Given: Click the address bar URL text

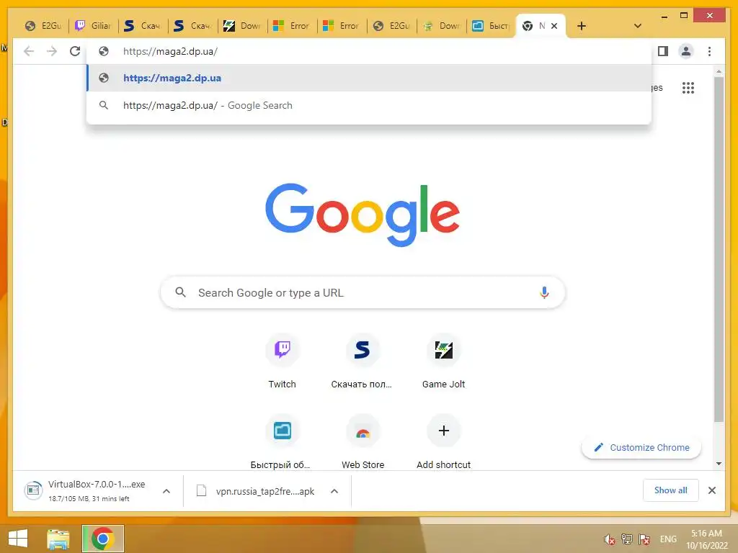Looking at the screenshot, I should [170, 51].
